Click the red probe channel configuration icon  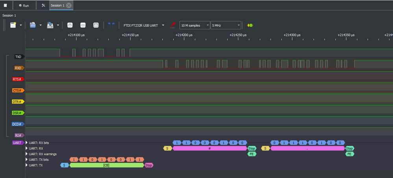[172, 25]
